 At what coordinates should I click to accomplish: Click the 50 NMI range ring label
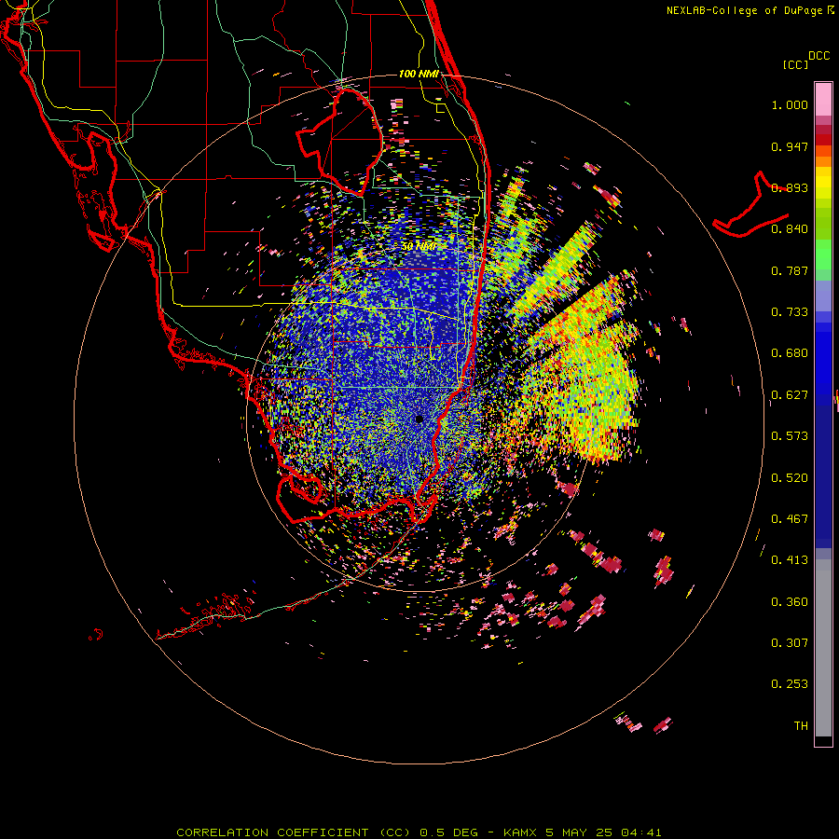419,247
